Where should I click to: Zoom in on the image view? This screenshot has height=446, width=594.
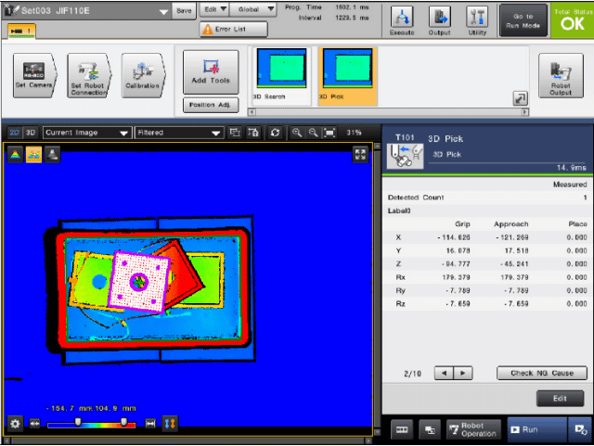297,133
